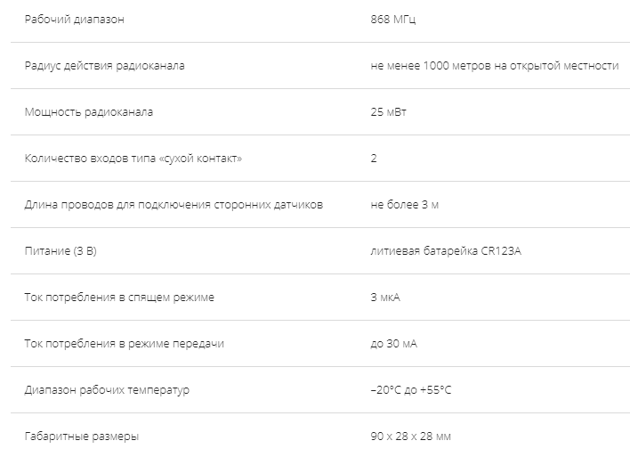The image size is (630, 457).
Task: Select the "до 30 мА" value
Action: pos(393,344)
